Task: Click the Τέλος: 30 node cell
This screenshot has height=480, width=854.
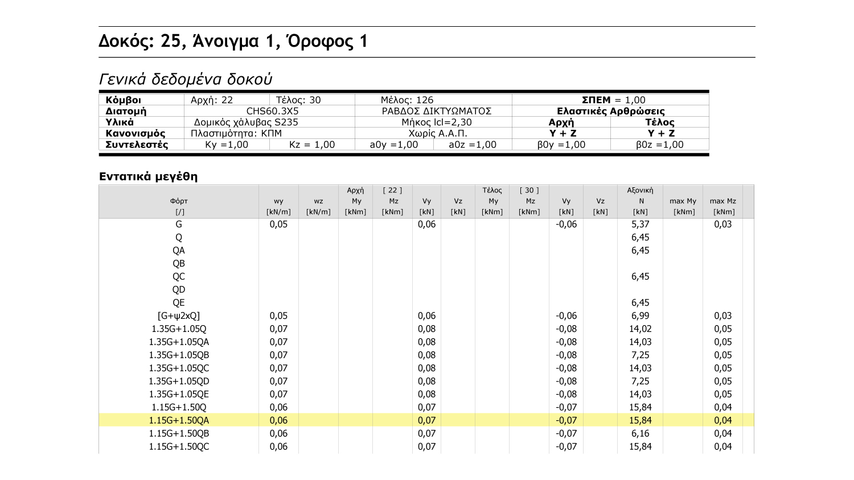Action: coord(298,100)
